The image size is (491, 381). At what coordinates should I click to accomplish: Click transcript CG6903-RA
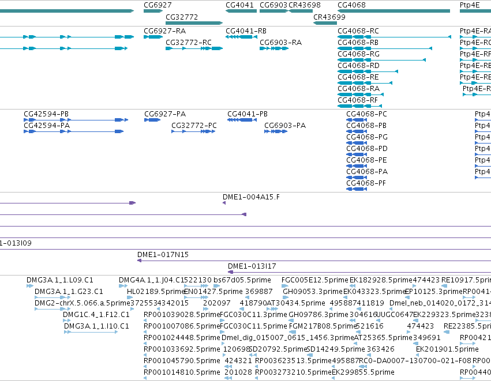click(274, 48)
